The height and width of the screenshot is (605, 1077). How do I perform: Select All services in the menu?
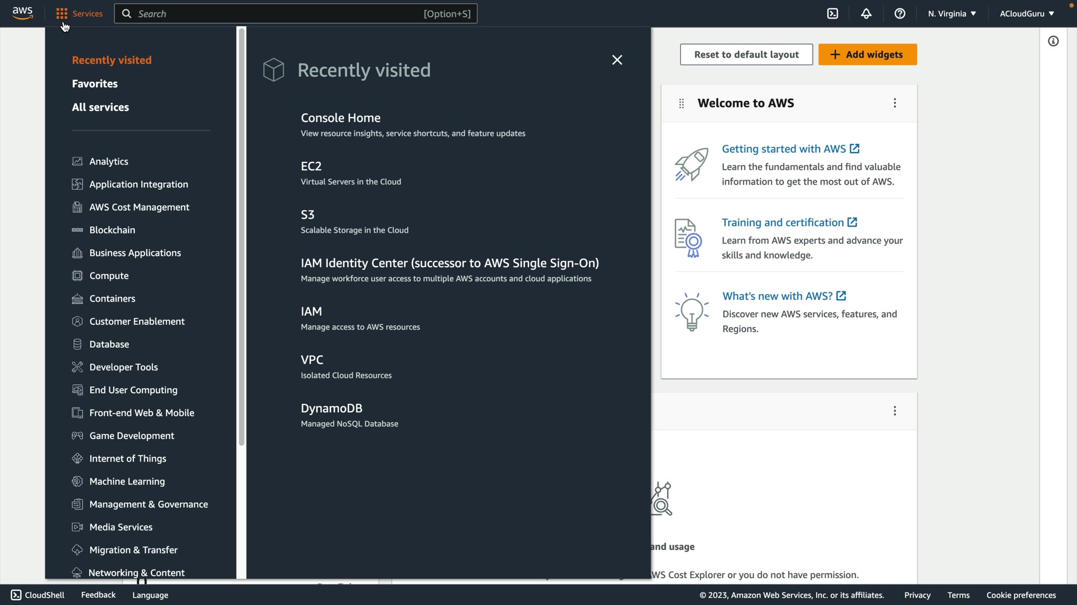pyautogui.click(x=100, y=107)
